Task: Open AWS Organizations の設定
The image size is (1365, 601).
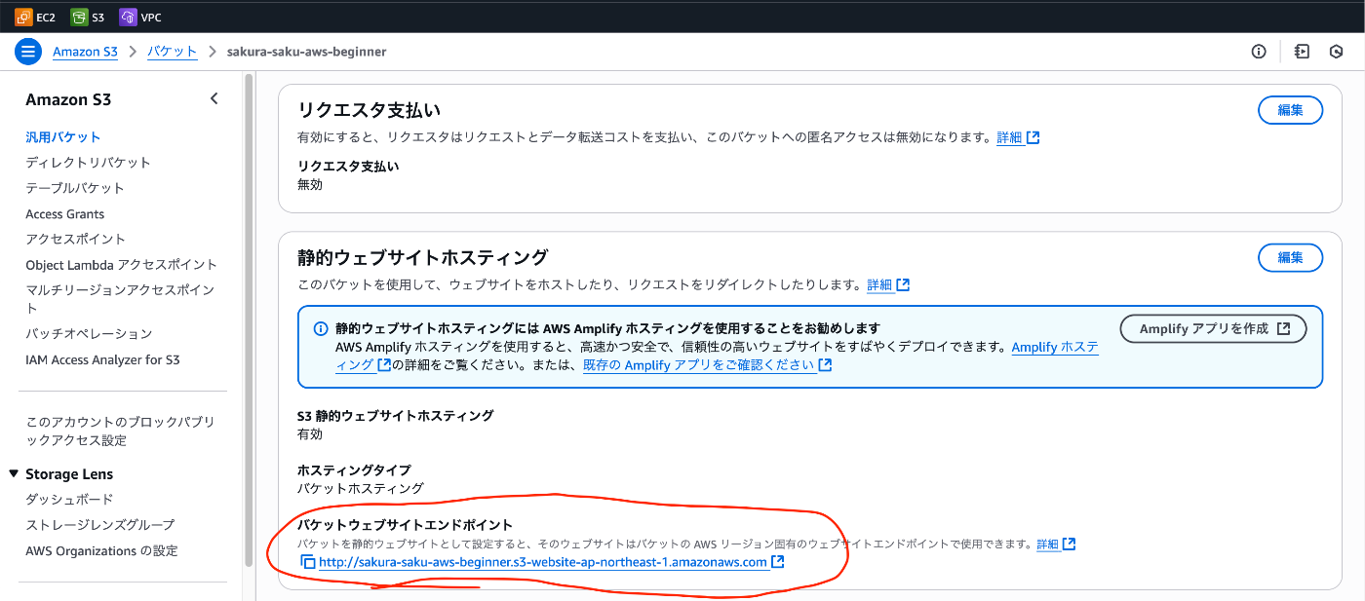Action: tap(101, 551)
